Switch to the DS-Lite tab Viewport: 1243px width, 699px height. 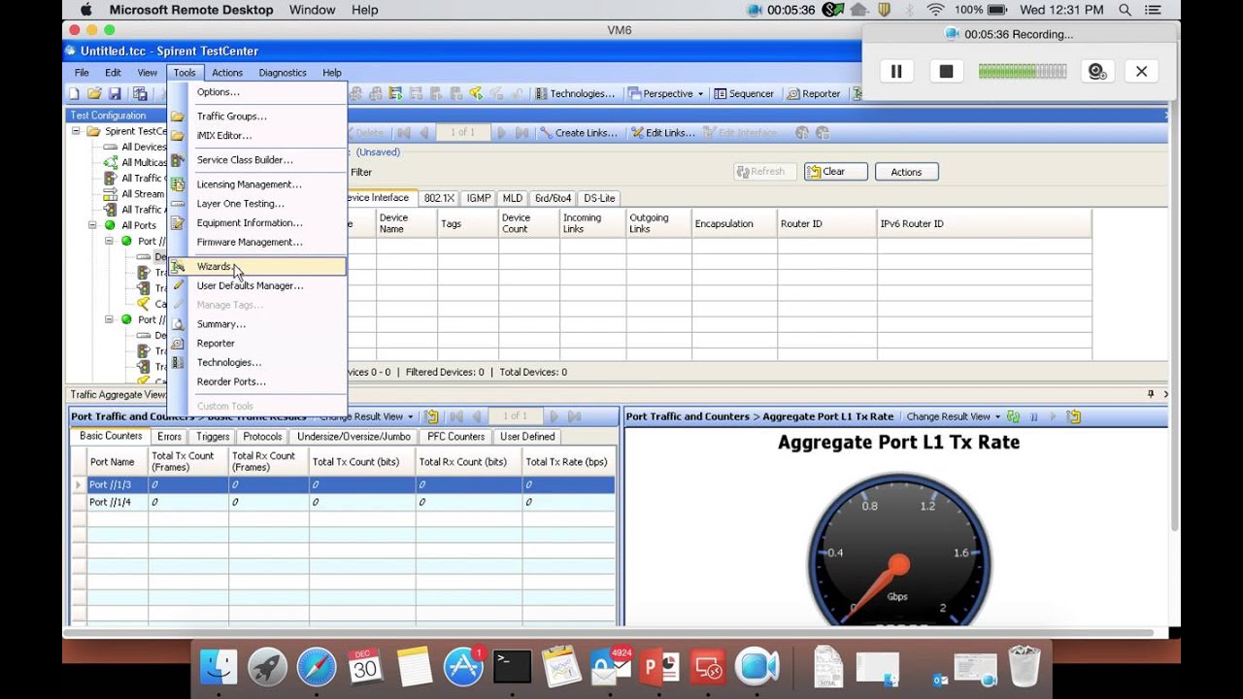(x=599, y=198)
